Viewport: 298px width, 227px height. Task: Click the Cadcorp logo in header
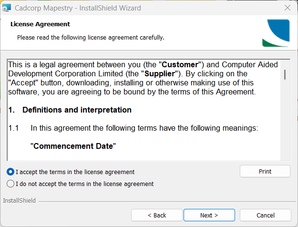276,33
